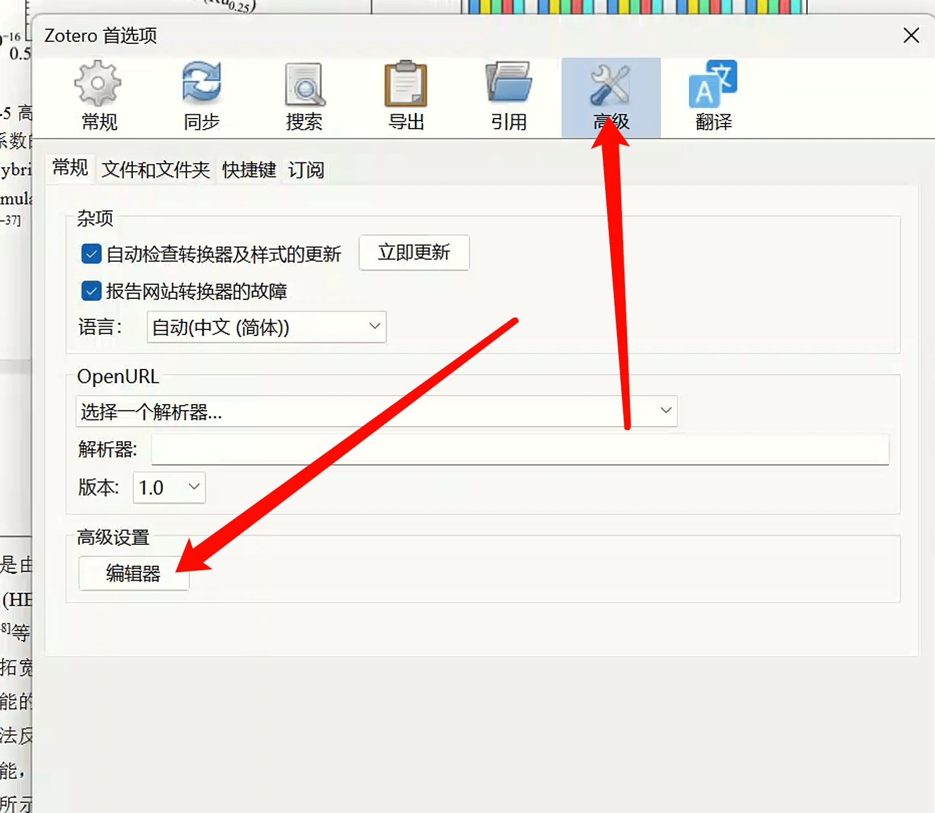Open the 语言 (Language) dropdown

point(266,327)
